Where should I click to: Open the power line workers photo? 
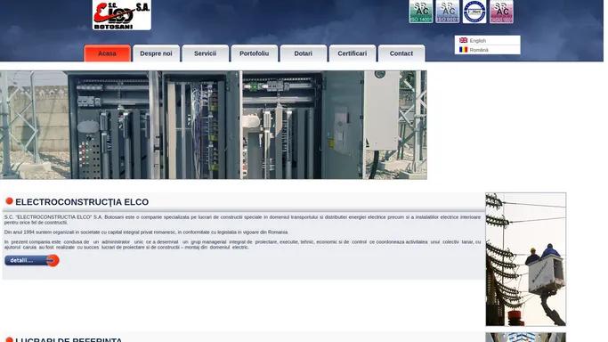(x=525, y=259)
